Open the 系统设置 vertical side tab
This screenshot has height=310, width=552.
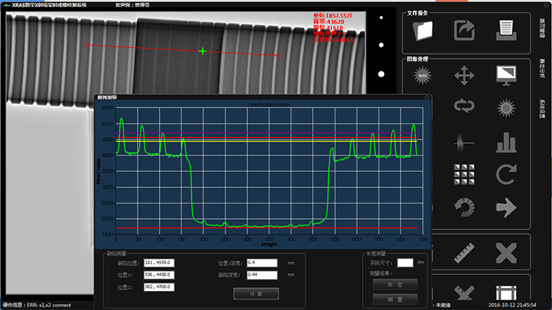[x=542, y=109]
